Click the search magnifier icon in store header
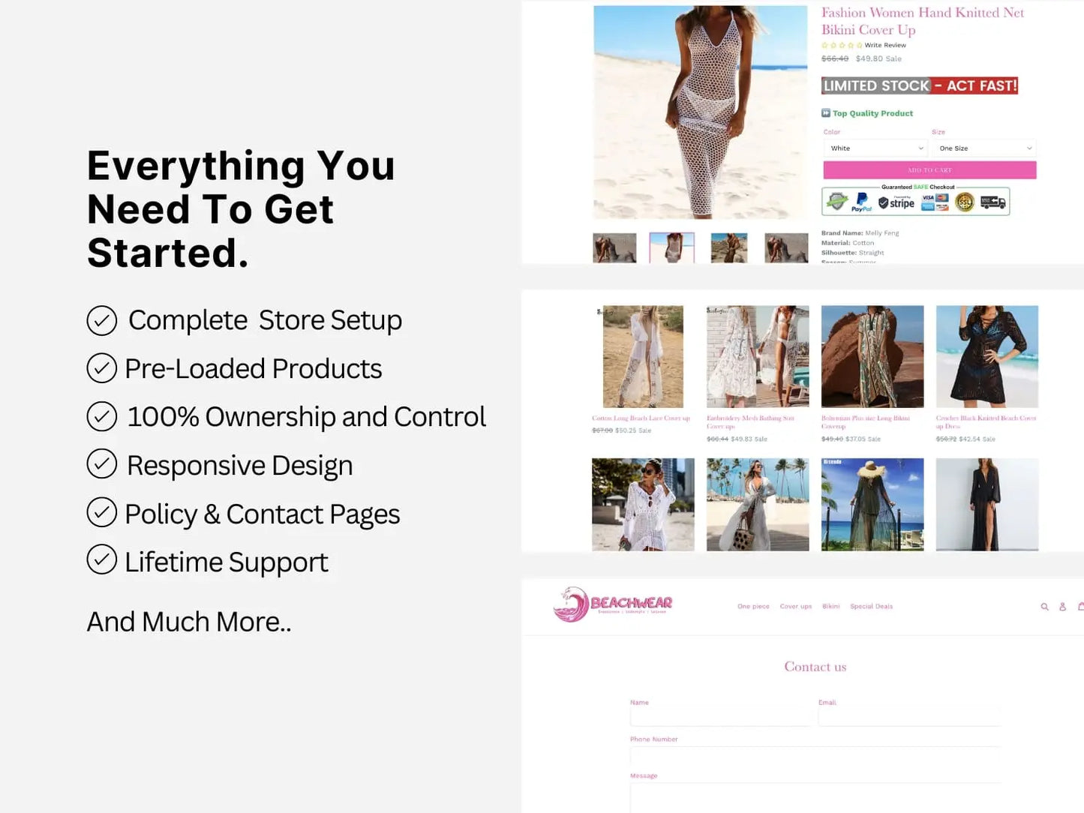 pyautogui.click(x=1044, y=607)
